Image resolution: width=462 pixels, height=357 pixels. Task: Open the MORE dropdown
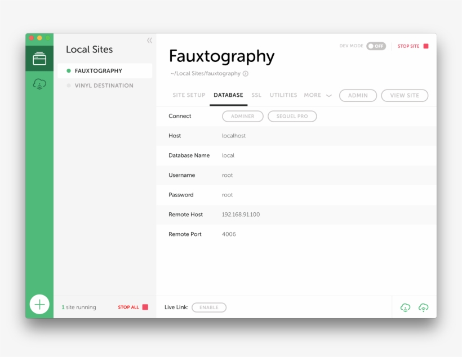pos(318,95)
